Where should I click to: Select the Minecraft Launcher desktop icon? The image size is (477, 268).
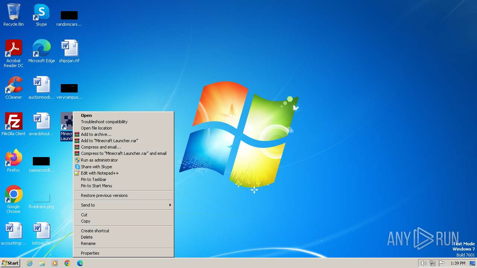pyautogui.click(x=67, y=127)
